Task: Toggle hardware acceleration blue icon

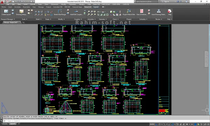Action: [x=196, y=124]
